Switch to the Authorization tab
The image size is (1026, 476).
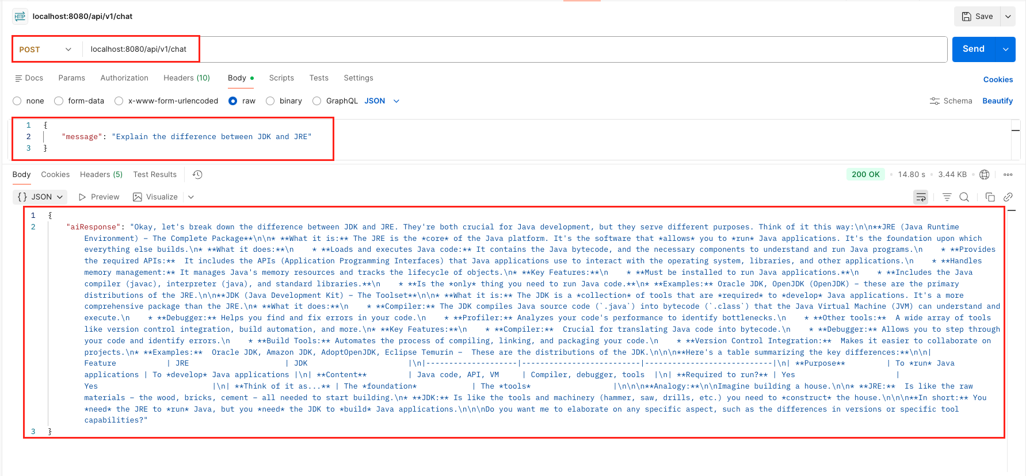tap(124, 78)
